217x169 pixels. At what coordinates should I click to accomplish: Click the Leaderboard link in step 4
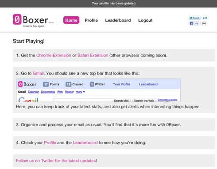[85, 143]
